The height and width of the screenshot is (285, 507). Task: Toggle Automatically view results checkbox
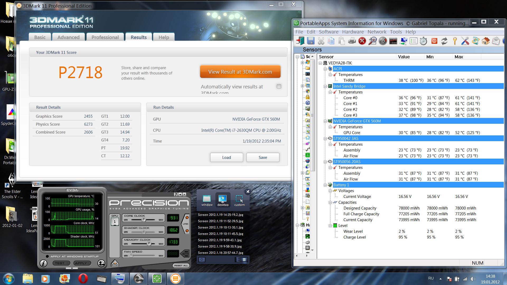coord(279,86)
